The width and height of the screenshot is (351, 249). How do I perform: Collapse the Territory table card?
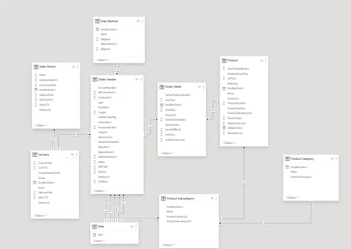pos(40,215)
